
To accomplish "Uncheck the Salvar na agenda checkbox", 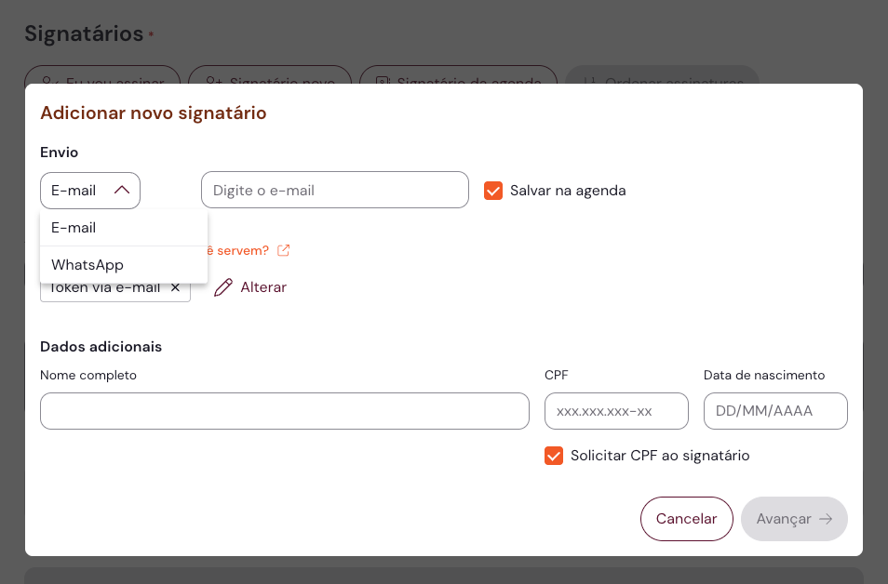I will tap(493, 191).
